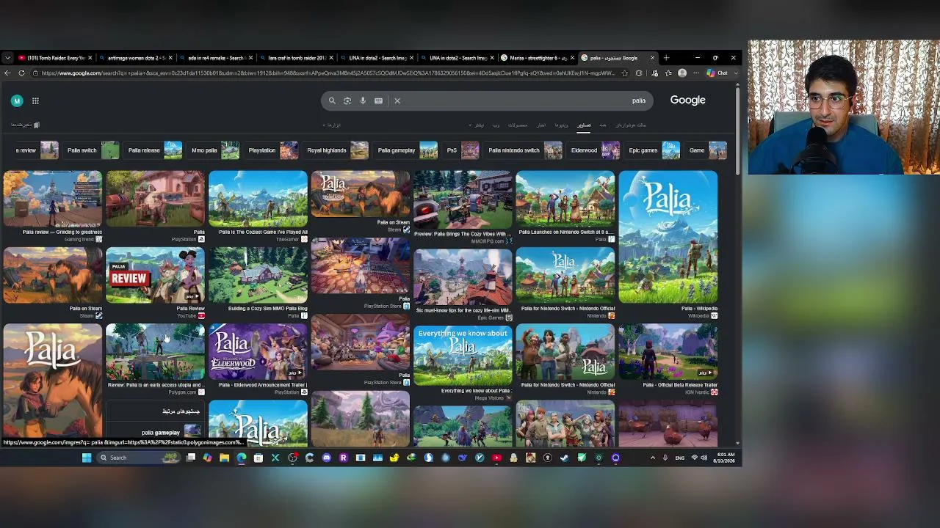Open the Everything we know about Palia image
Screen dimensions: 940x528
[463, 356]
